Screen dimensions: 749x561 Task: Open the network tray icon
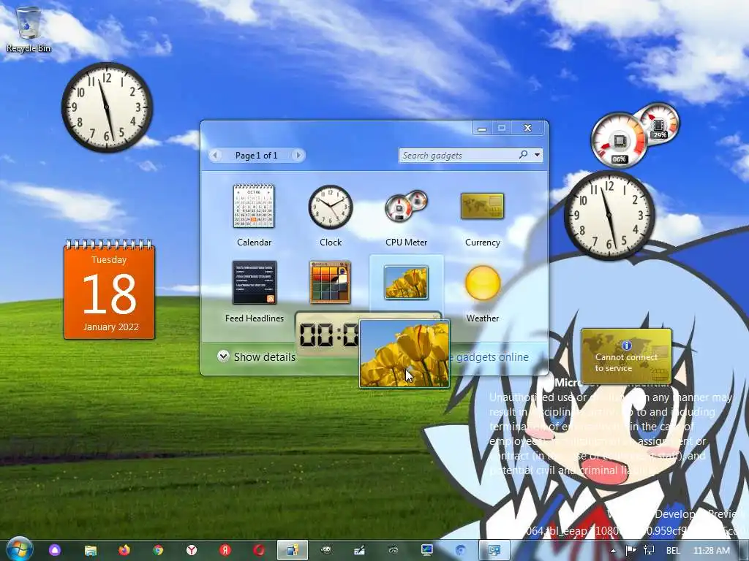pyautogui.click(x=648, y=550)
